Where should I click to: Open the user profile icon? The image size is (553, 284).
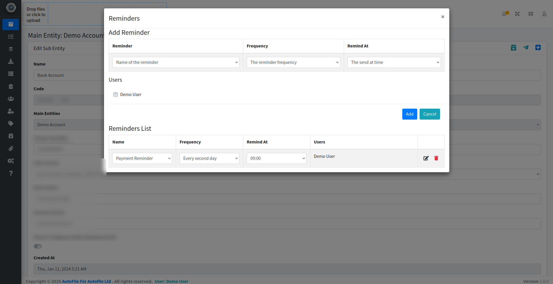click(x=544, y=14)
